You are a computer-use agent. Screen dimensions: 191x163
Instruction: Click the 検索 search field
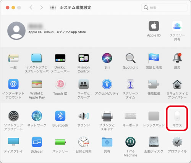click(164, 8)
